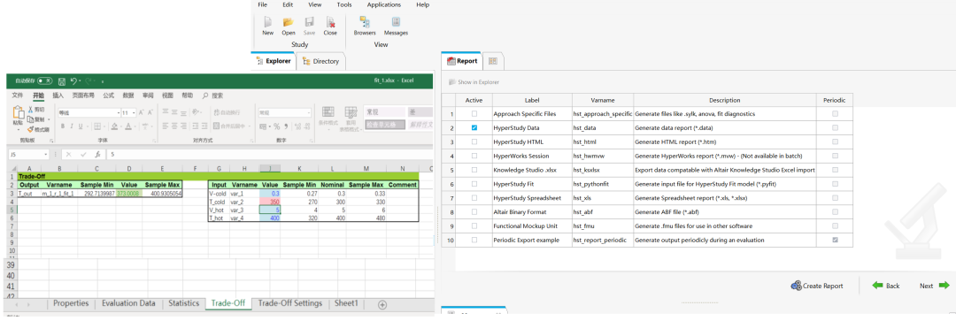Click the format as table icon
The width and height of the screenshot is (956, 321).
click(x=351, y=112)
